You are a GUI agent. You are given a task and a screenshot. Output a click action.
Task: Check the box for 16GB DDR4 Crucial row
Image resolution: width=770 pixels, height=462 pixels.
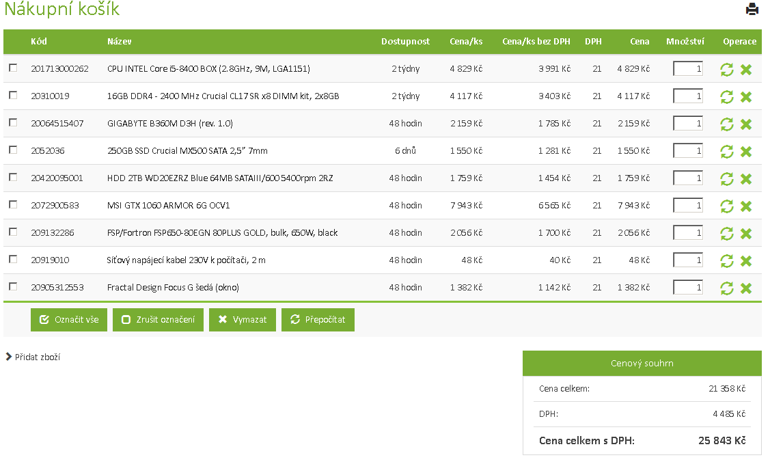13,95
